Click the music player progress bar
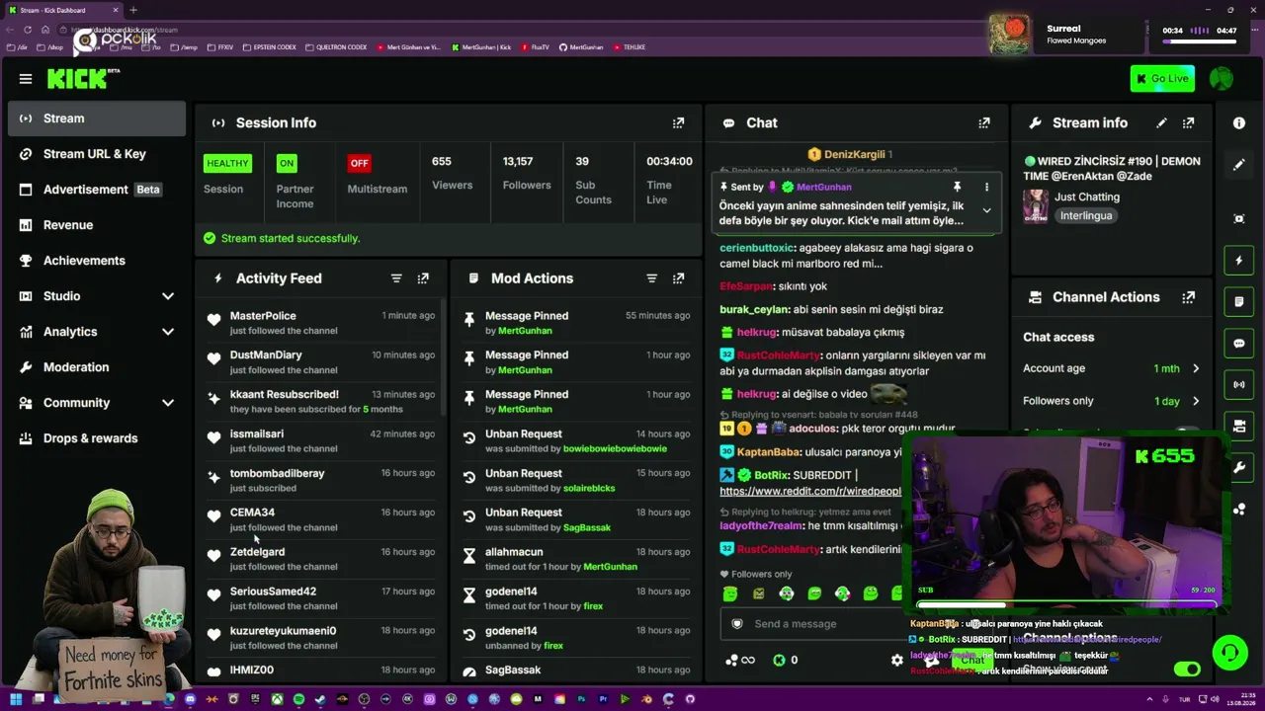The image size is (1265, 711). click(1200, 42)
